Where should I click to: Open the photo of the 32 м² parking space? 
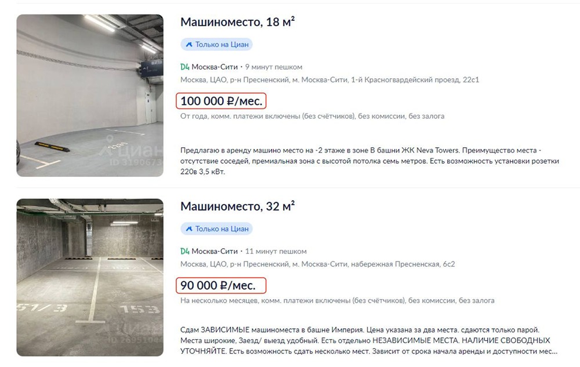coord(90,277)
